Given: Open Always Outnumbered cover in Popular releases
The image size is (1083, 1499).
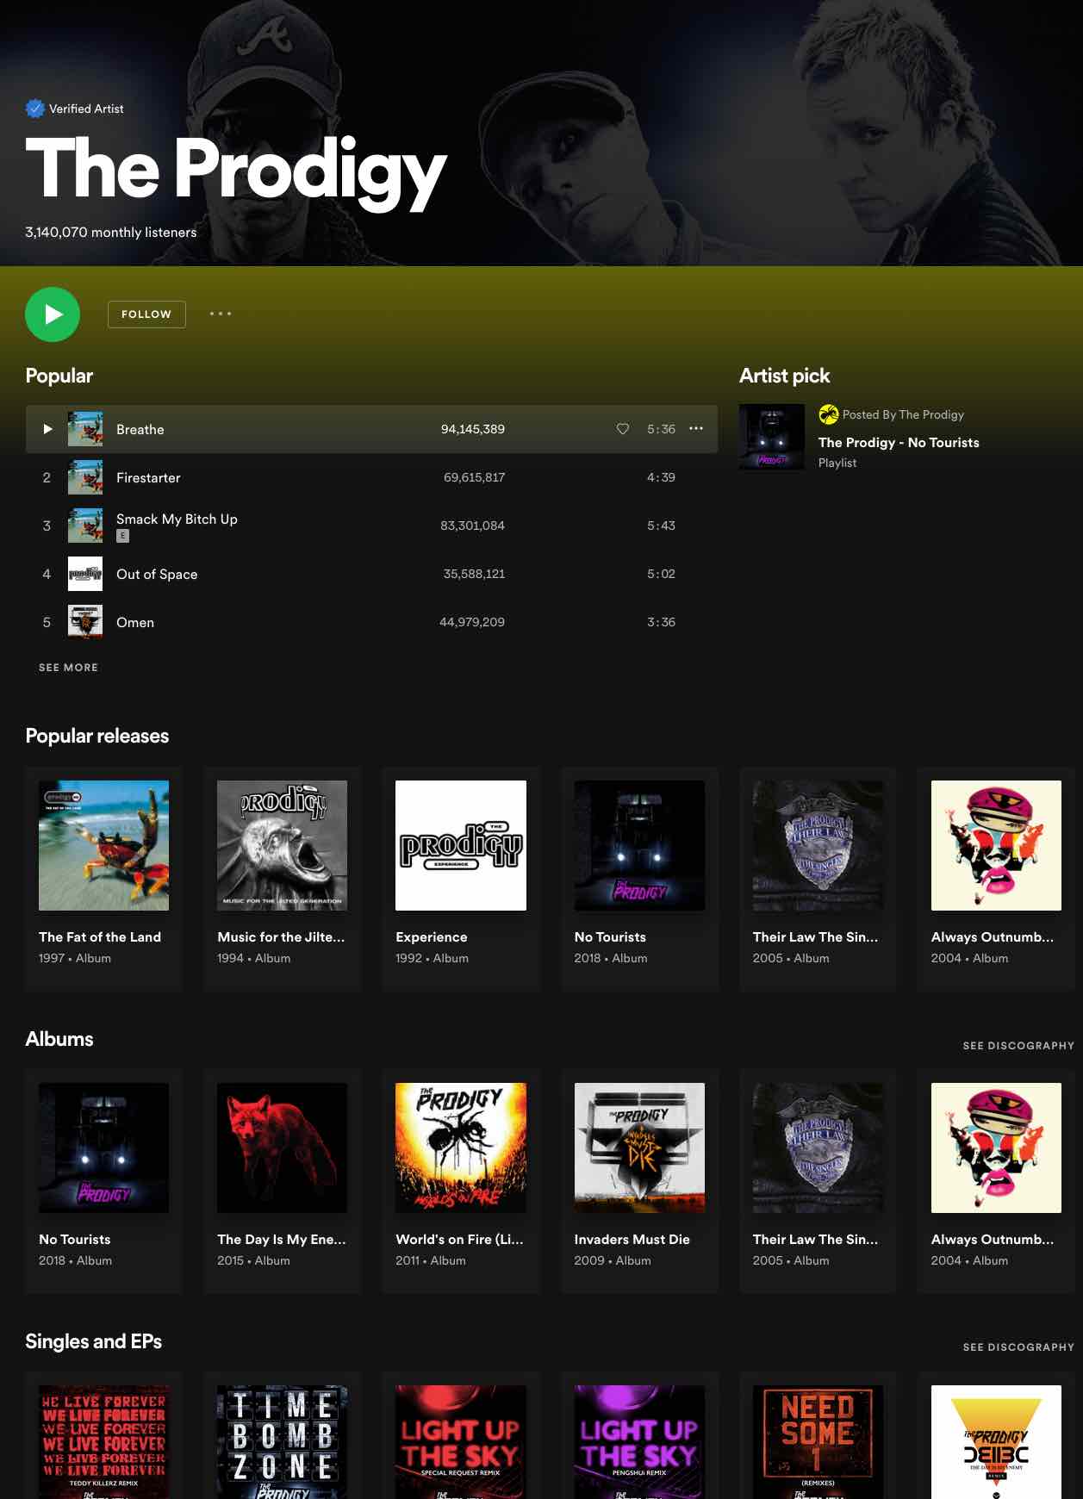Looking at the screenshot, I should point(996,845).
